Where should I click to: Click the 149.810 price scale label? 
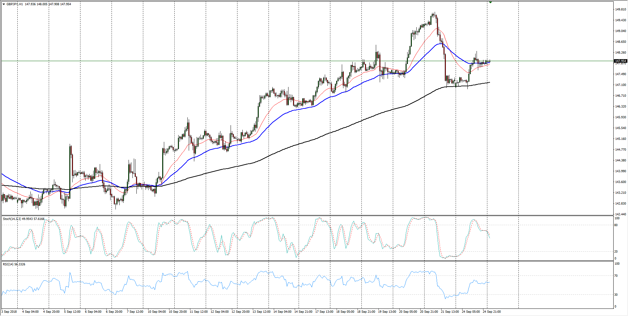tap(620, 9)
